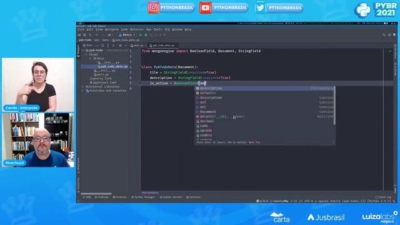400x225 pixels.
Task: Click the Expand All icon in Project panel
Action: click(108, 46)
